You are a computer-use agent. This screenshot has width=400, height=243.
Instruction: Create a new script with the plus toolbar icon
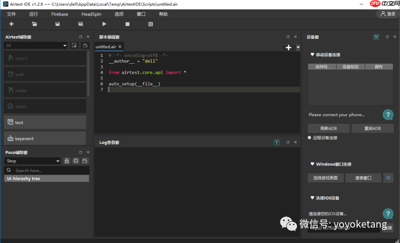(x=11, y=24)
